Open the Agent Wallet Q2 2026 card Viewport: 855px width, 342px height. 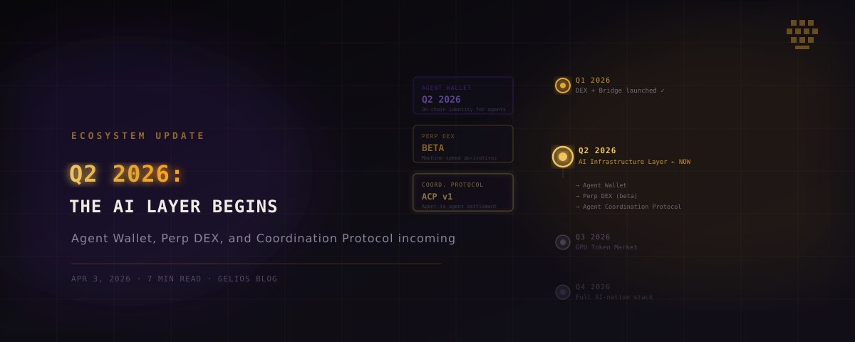(463, 95)
